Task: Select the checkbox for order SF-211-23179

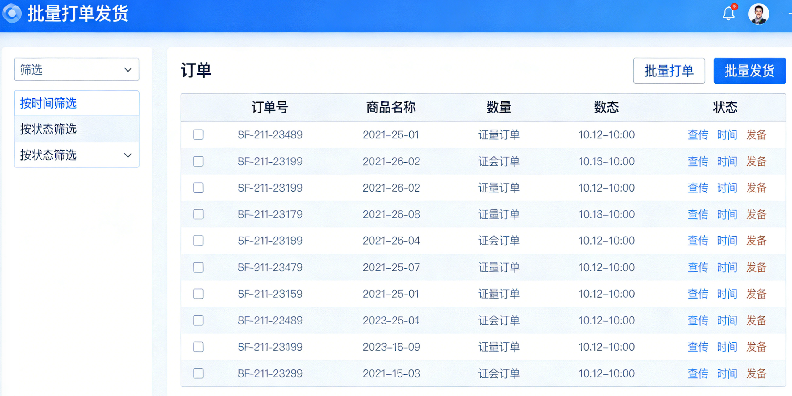Action: (x=198, y=214)
